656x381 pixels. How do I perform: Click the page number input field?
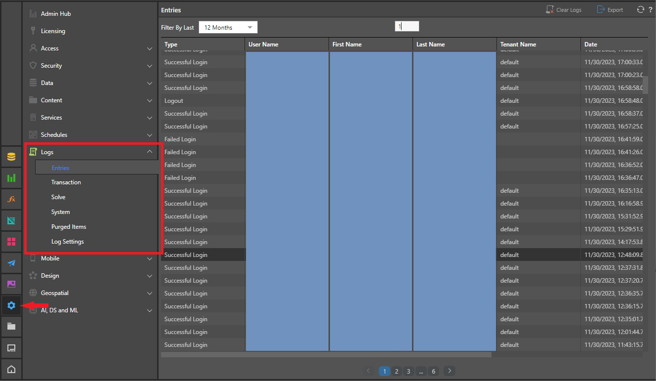pyautogui.click(x=407, y=27)
